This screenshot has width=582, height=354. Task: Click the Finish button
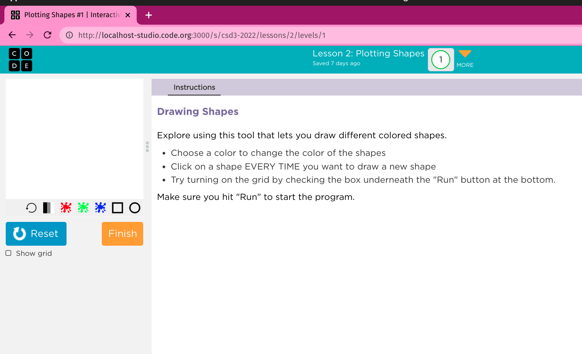(122, 233)
